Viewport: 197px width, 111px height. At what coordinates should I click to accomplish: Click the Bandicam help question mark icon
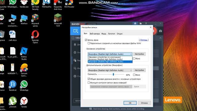tap(146, 23)
